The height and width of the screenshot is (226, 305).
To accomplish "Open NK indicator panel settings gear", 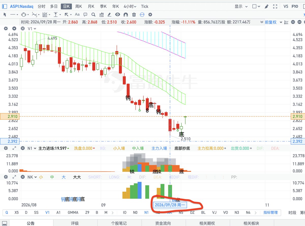I will [6, 177].
